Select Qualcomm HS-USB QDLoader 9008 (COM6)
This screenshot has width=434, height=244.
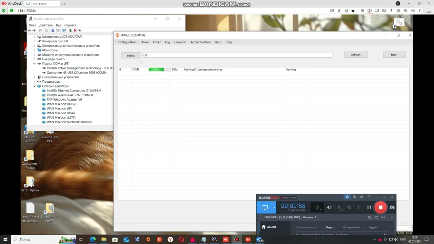[77, 73]
